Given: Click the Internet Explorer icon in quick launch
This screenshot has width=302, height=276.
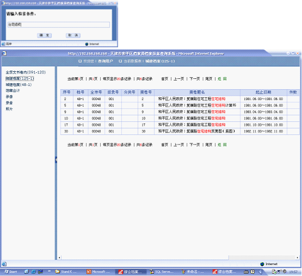Looking at the screenshot, I should pyautogui.click(x=33, y=272).
